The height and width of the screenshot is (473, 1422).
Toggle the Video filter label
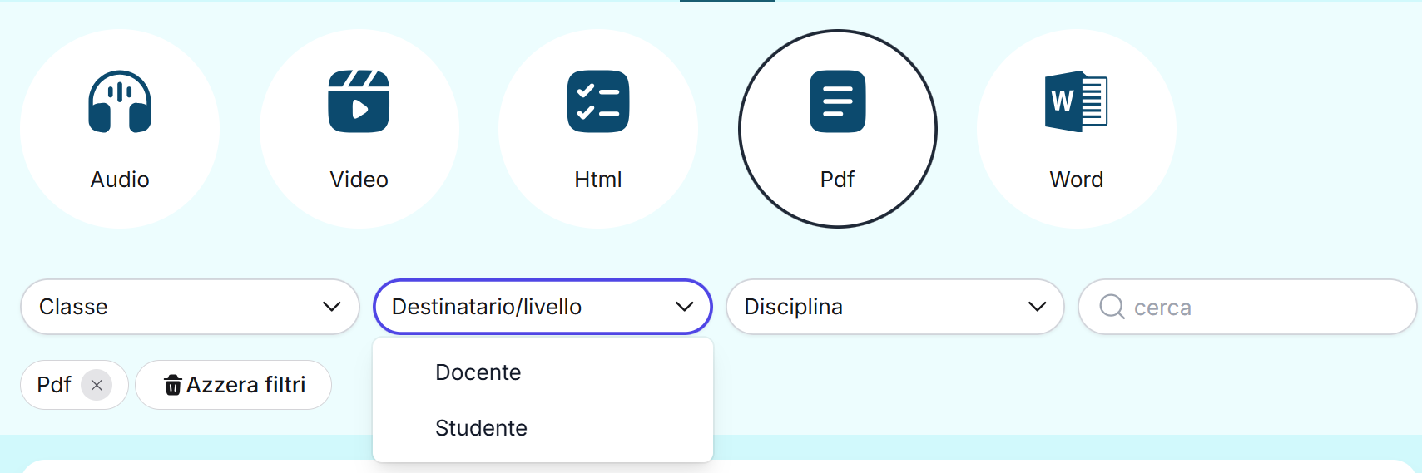click(x=359, y=180)
